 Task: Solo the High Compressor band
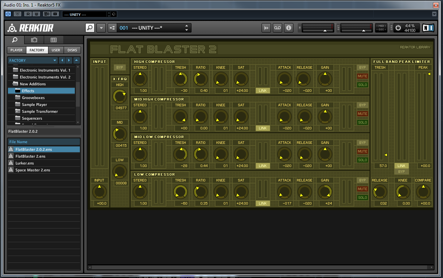tap(362, 85)
